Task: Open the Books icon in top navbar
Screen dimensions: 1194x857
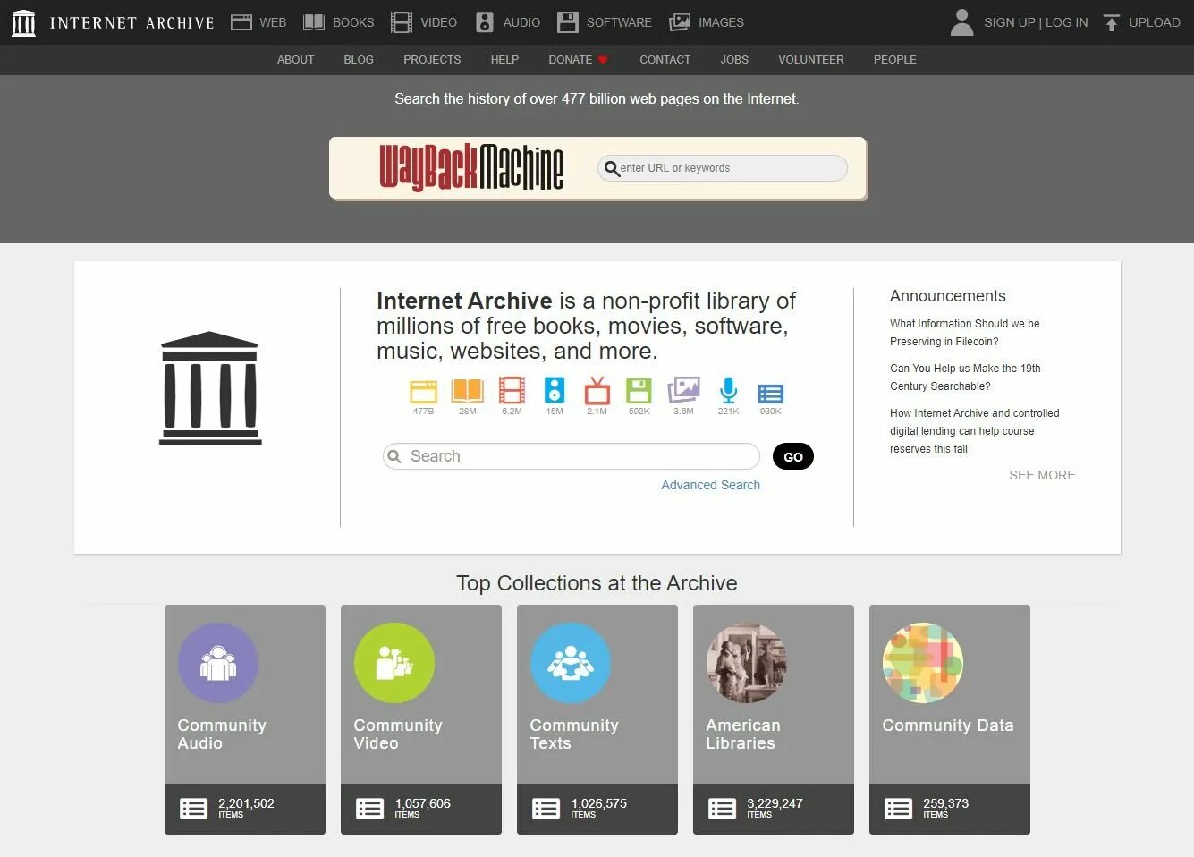Action: click(314, 22)
